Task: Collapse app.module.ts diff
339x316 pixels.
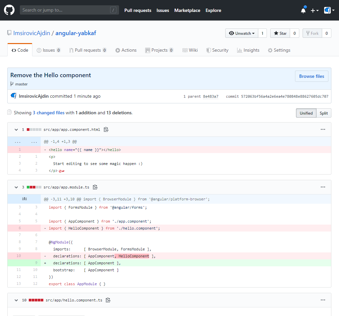Action: 16,187
